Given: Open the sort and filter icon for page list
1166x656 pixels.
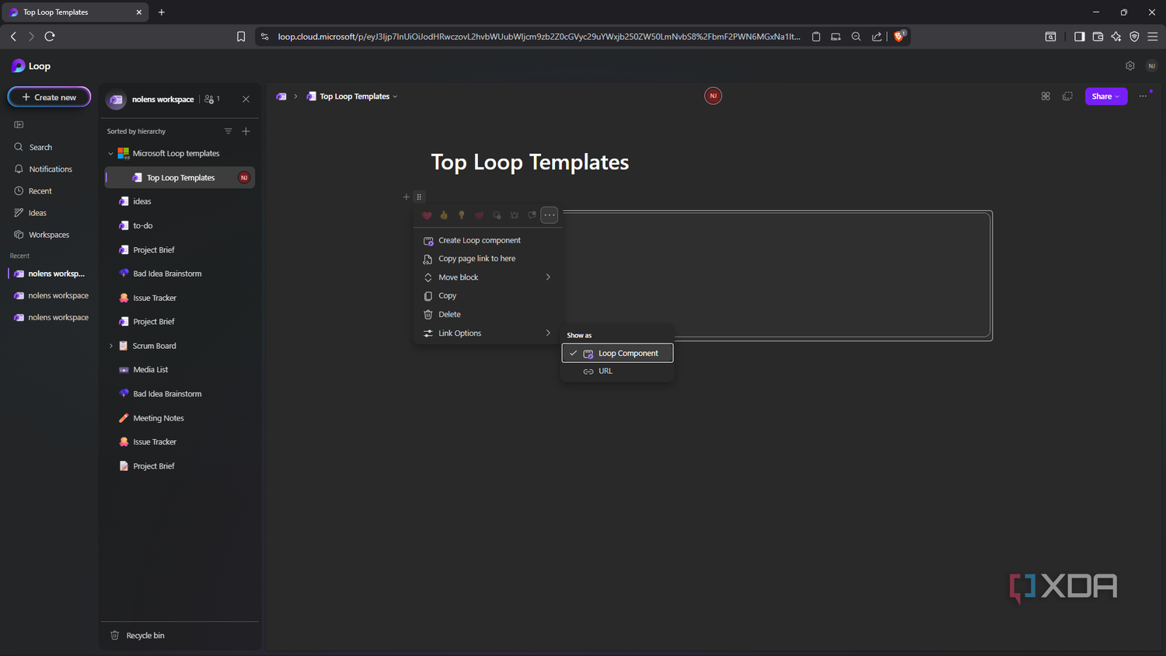Looking at the screenshot, I should (x=228, y=131).
